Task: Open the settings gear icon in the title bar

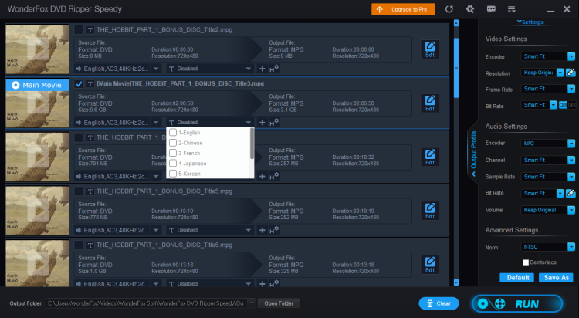Action: 470,9
